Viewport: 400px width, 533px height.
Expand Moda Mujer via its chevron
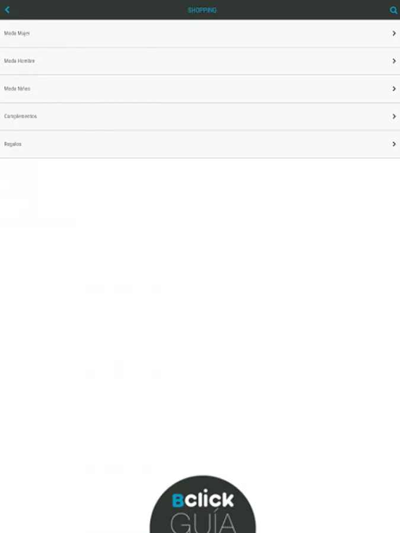pos(394,33)
